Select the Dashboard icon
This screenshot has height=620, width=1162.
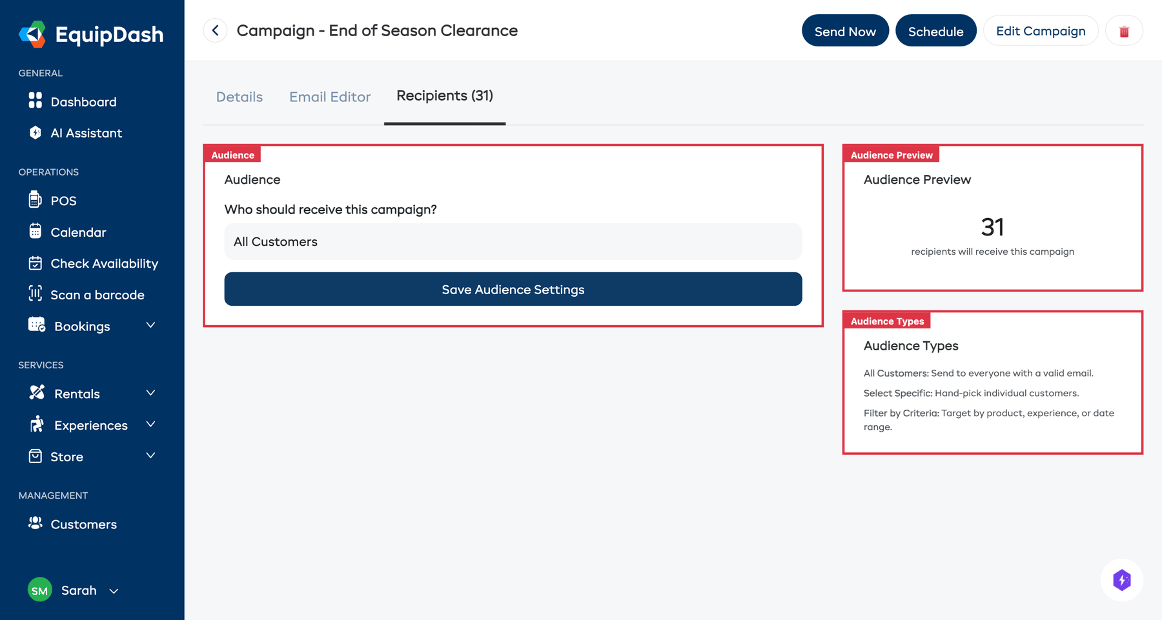point(36,101)
